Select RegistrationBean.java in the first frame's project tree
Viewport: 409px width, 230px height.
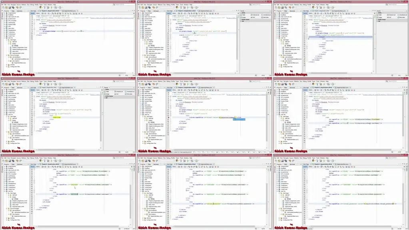[x=20, y=63]
